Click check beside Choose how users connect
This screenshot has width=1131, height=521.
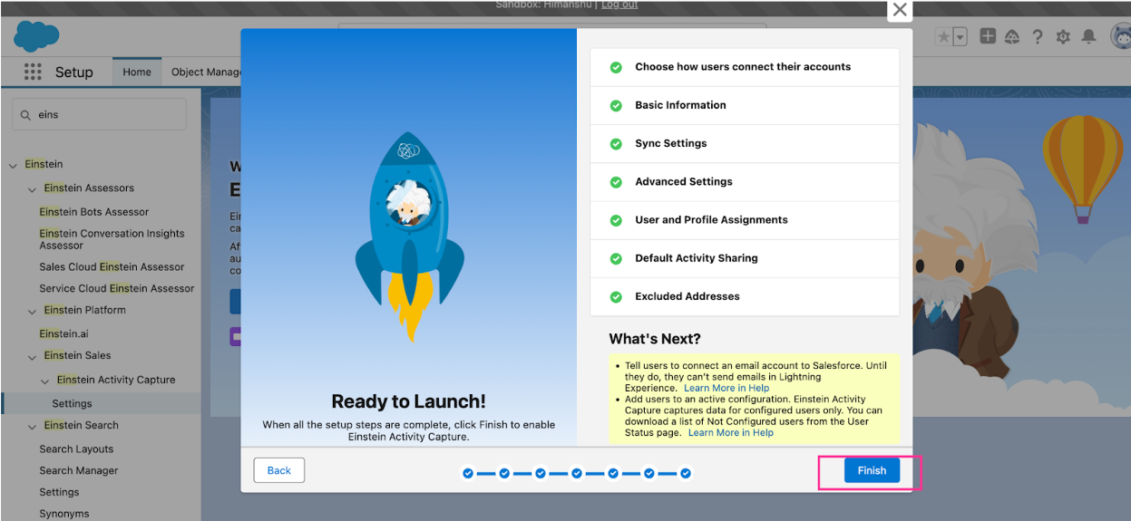point(616,67)
